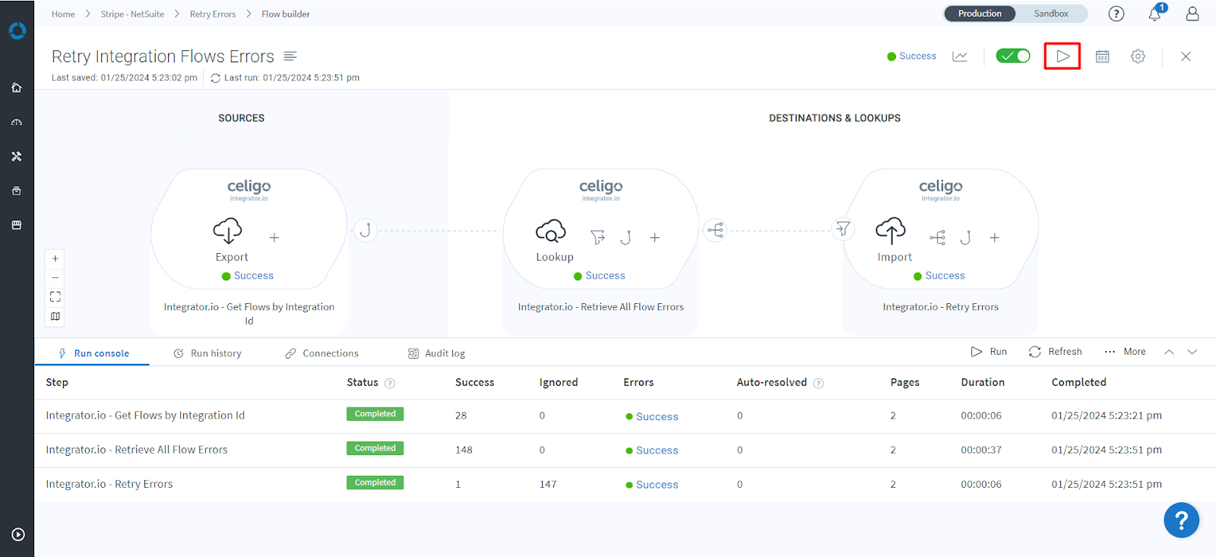Image resolution: width=1216 pixels, height=557 pixels.
Task: Open flow settings gear icon
Action: [1138, 56]
